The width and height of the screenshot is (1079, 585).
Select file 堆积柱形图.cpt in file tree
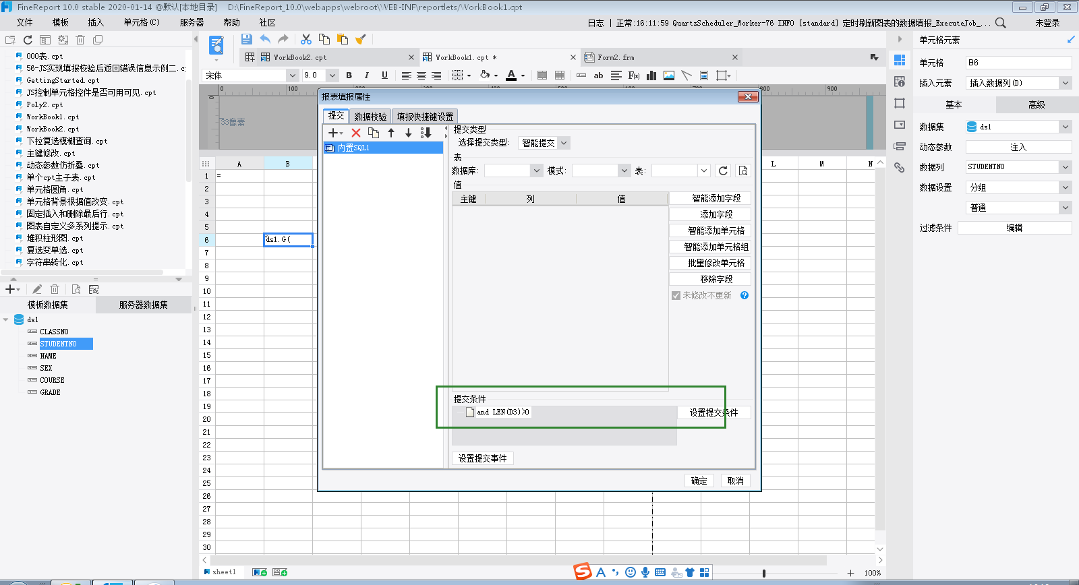(x=55, y=238)
